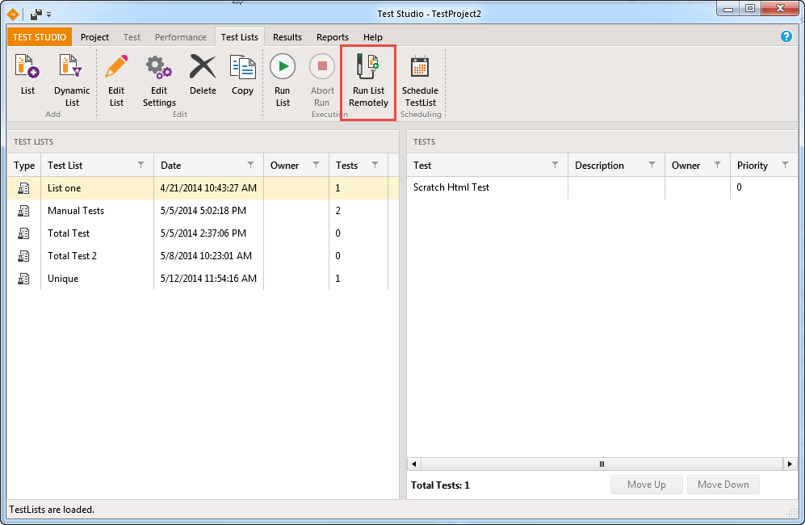Switch to TEST STUDIO tab

tap(40, 37)
